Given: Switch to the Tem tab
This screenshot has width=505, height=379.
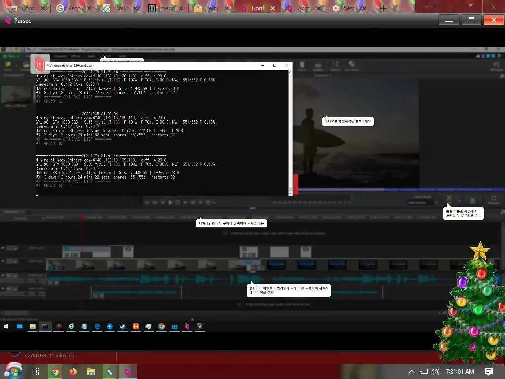Looking at the screenshot, I should pyautogui.click(x=212, y=8).
